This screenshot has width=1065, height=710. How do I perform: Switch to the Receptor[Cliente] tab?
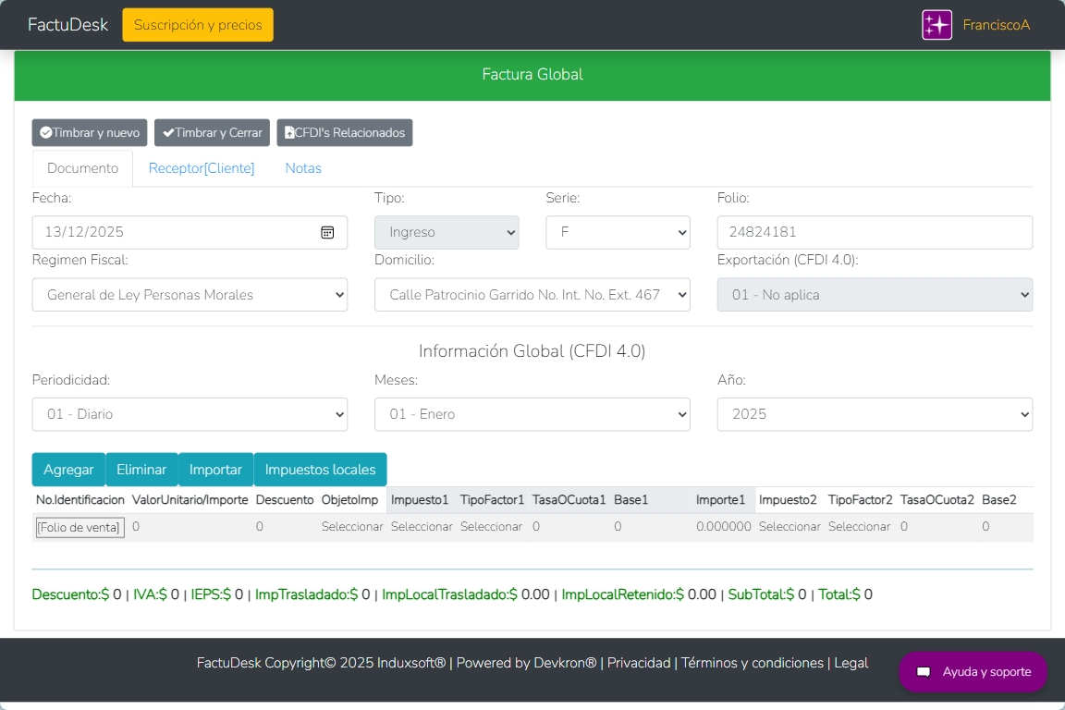click(x=202, y=168)
